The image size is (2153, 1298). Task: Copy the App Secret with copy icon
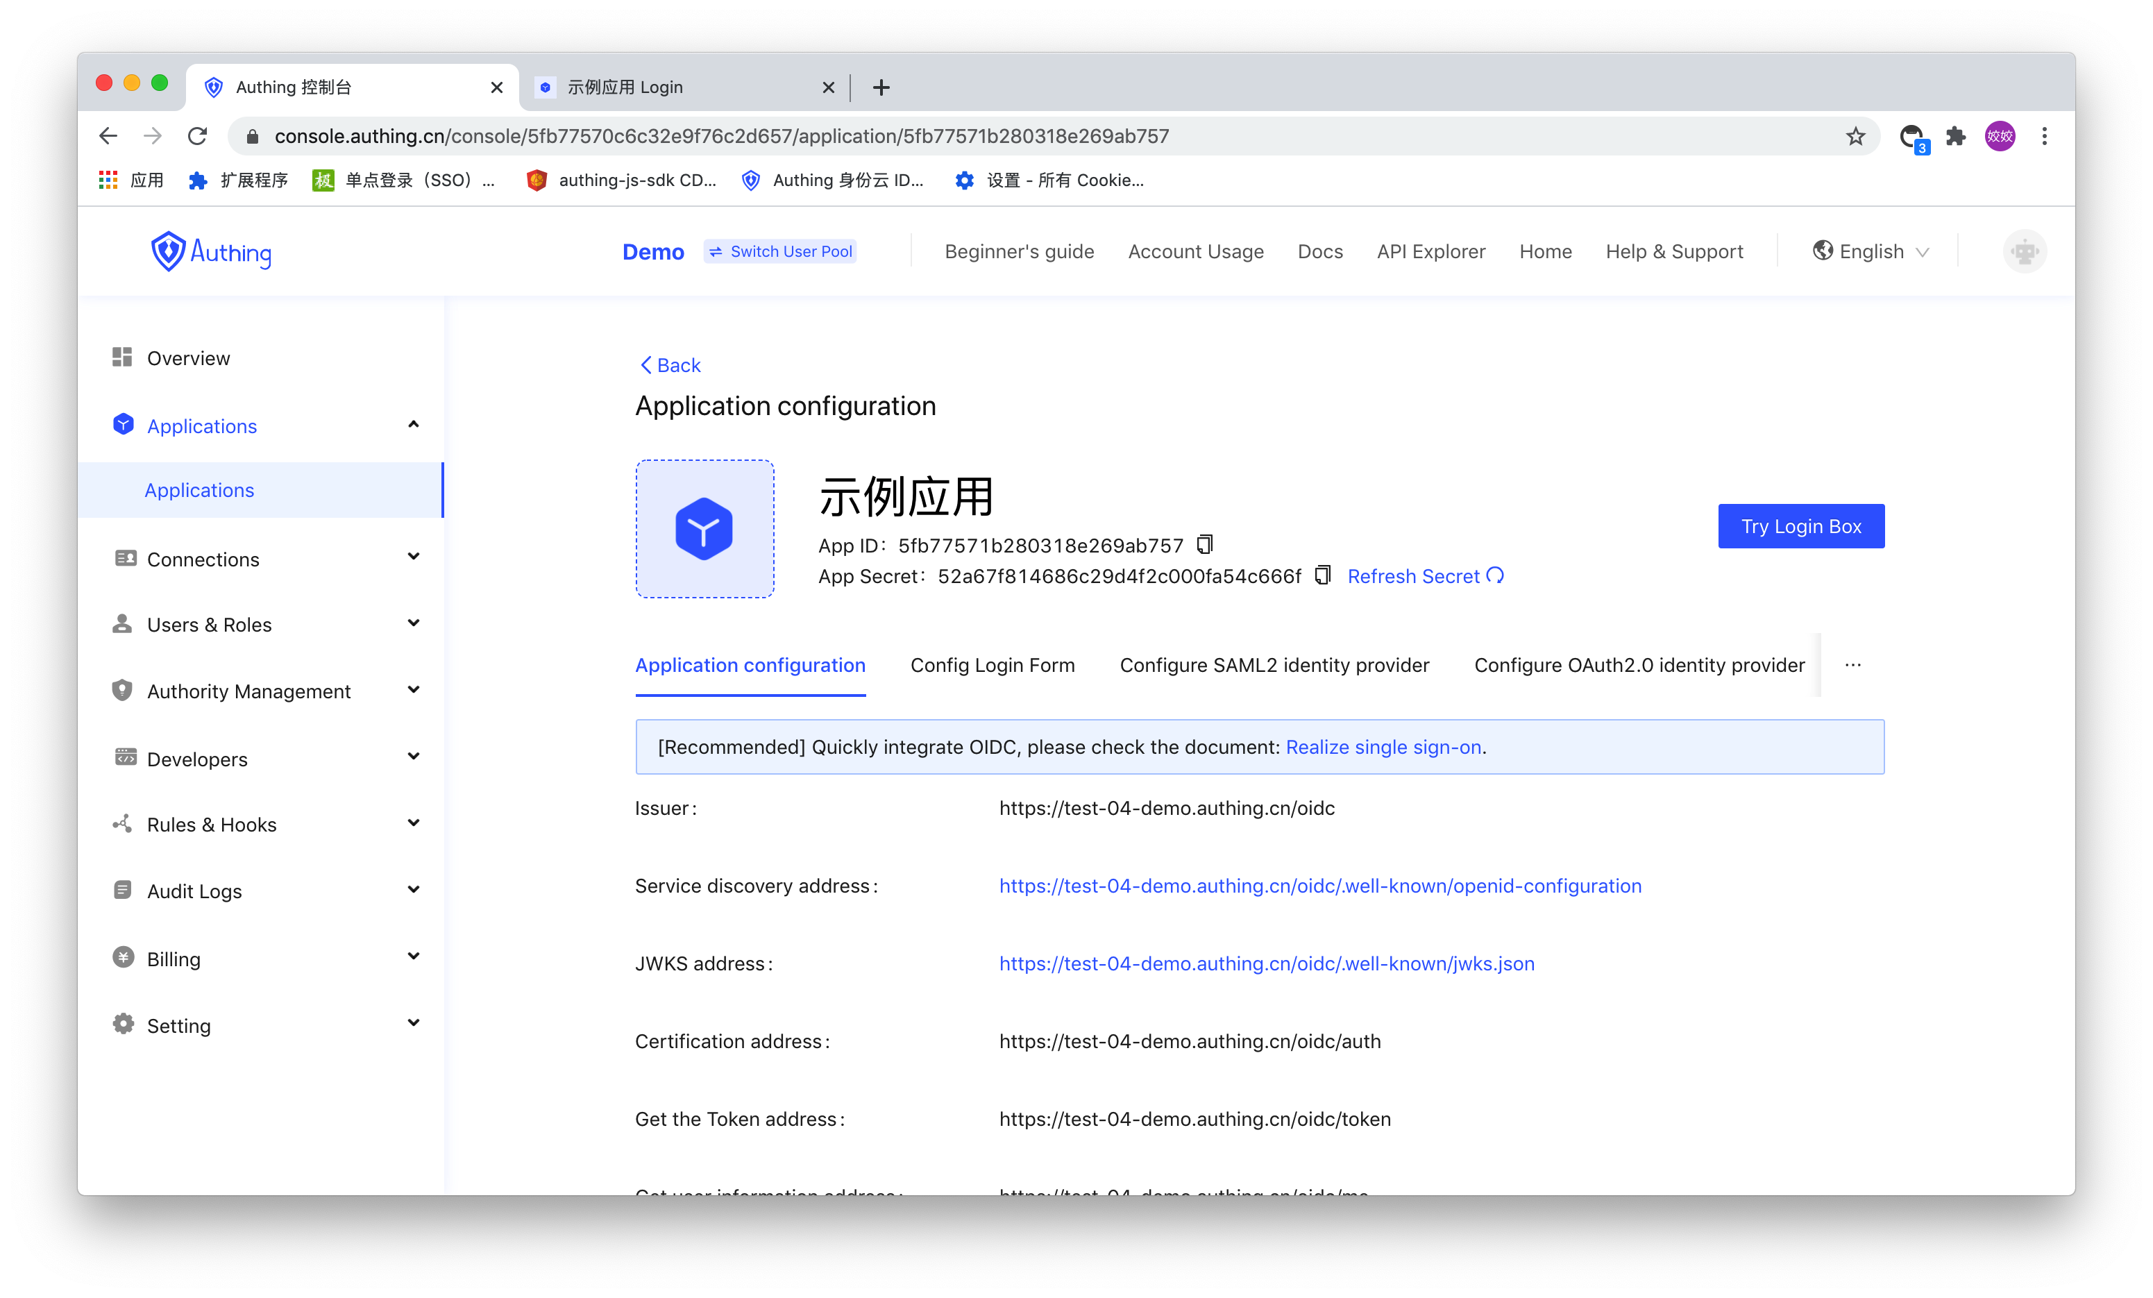[x=1322, y=575]
